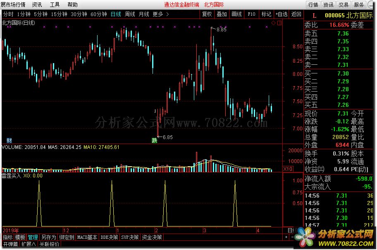This screenshot has height=250, width=377.
Task: Select the SUP决策 indicator tab
Action: [x=130, y=237]
